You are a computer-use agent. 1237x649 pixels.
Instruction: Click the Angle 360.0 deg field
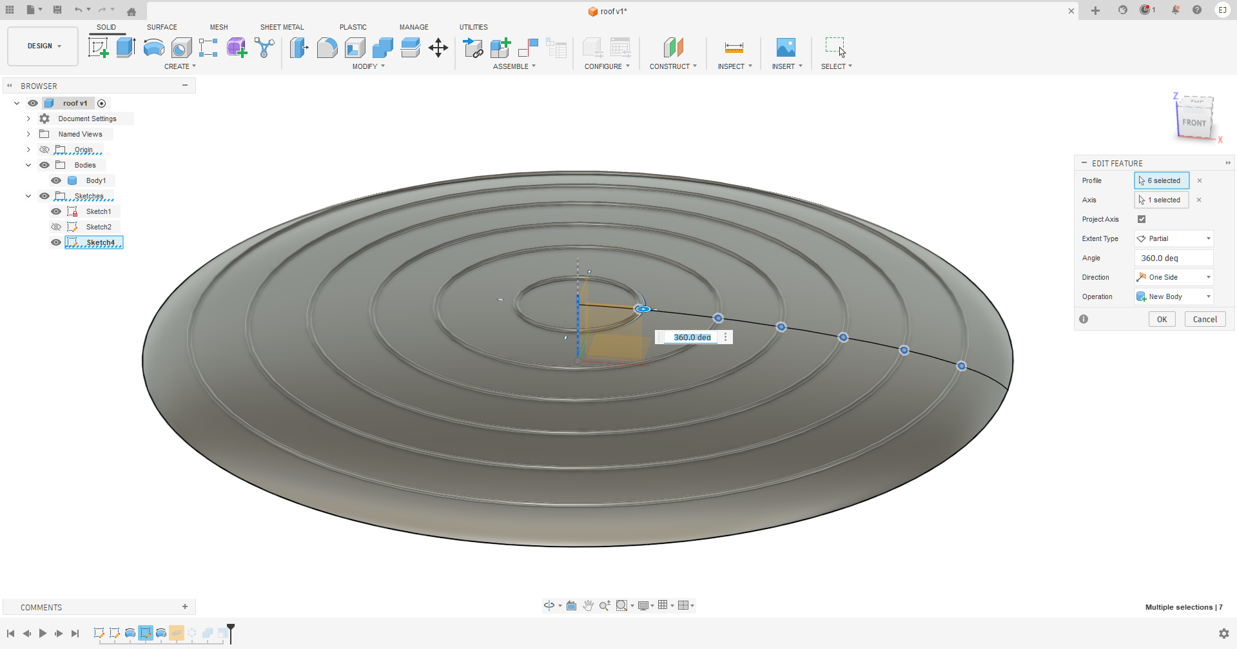[1174, 258]
